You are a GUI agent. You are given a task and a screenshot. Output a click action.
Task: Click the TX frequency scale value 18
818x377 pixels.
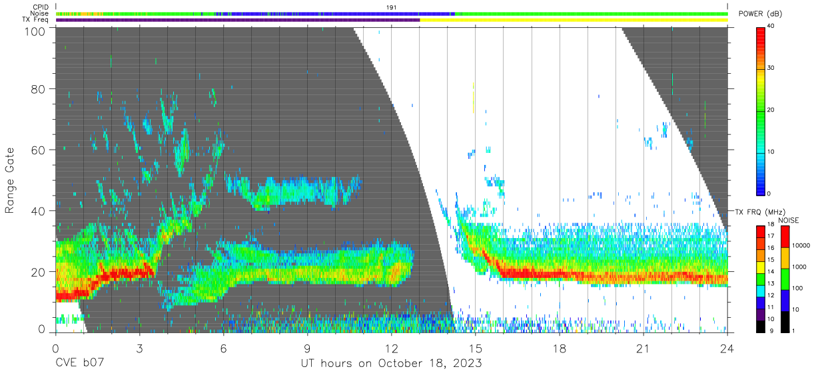[771, 225]
